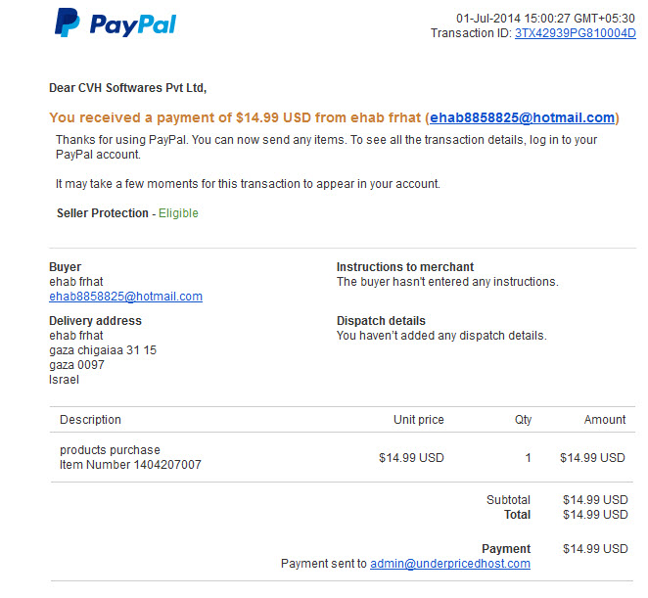This screenshot has width=648, height=598.
Task: Open transaction ID 3TX42939PG810004D link
Action: [575, 33]
